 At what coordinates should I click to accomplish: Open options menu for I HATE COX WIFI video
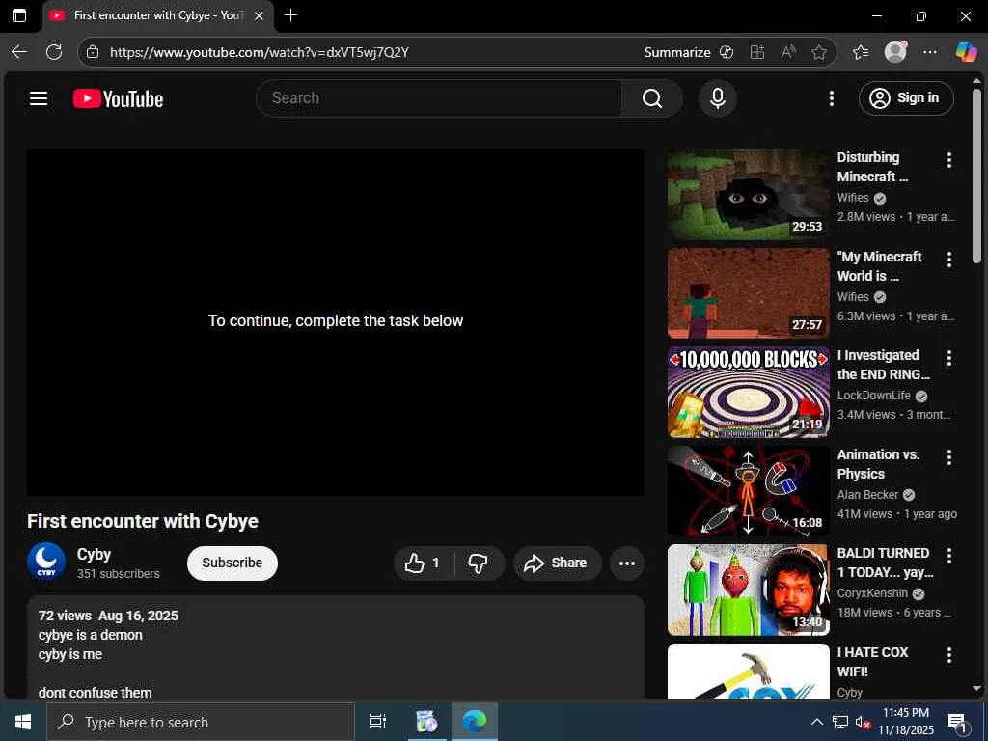coord(949,655)
